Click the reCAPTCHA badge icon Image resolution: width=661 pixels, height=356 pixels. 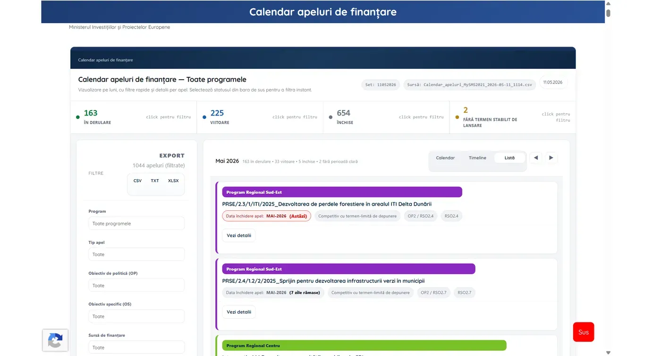(55, 340)
